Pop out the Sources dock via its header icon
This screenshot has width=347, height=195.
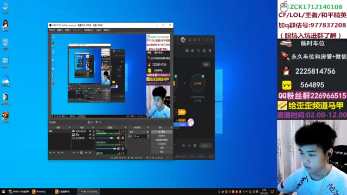pyautogui.click(x=93, y=128)
